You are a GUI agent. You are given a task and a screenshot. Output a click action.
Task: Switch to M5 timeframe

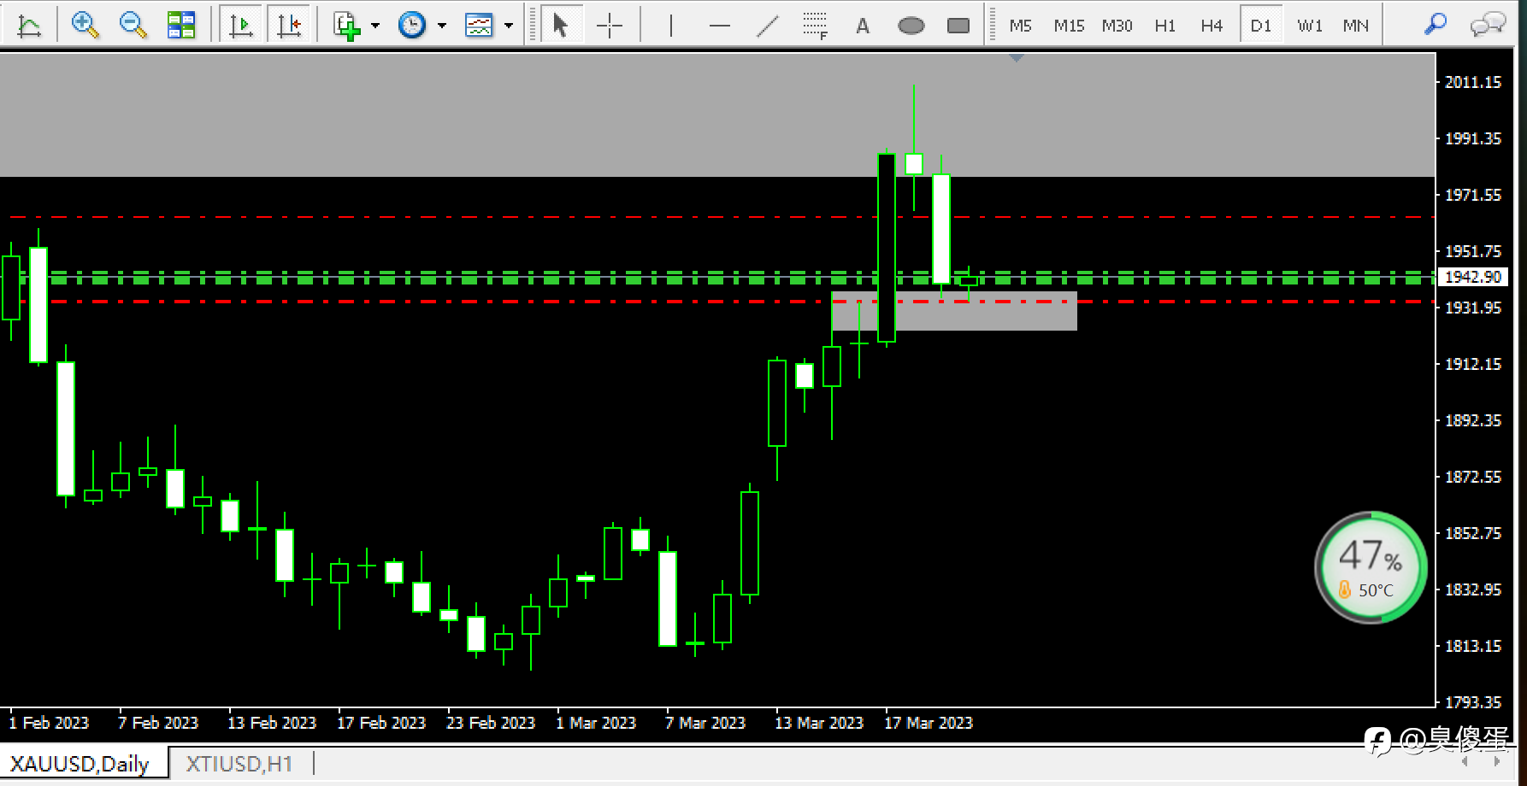point(1020,26)
